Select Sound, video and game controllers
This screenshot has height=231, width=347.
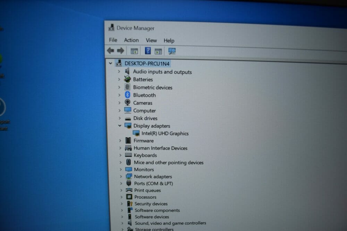point(170,223)
